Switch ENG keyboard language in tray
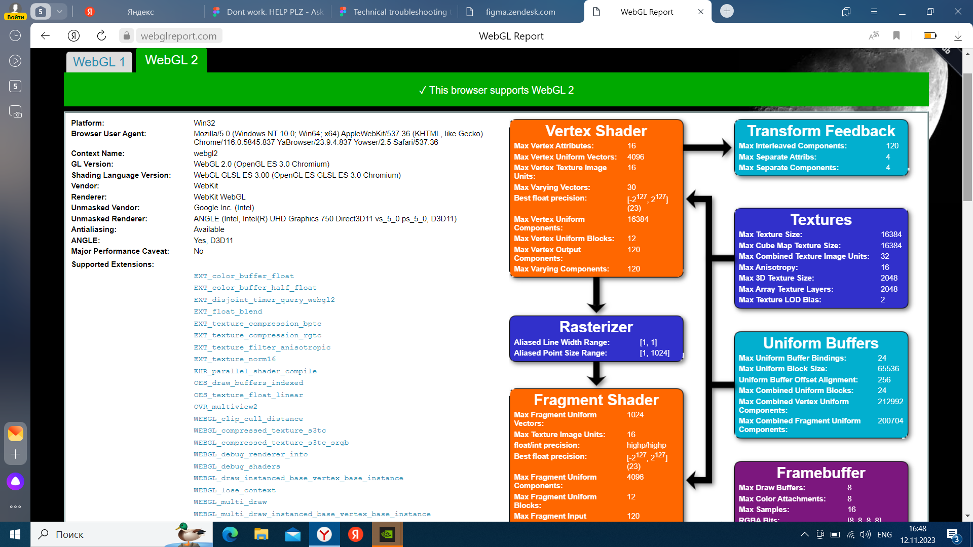This screenshot has height=547, width=973. point(884,534)
